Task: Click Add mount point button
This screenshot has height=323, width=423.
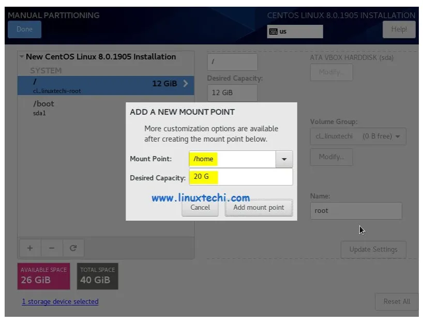Action: click(x=259, y=208)
